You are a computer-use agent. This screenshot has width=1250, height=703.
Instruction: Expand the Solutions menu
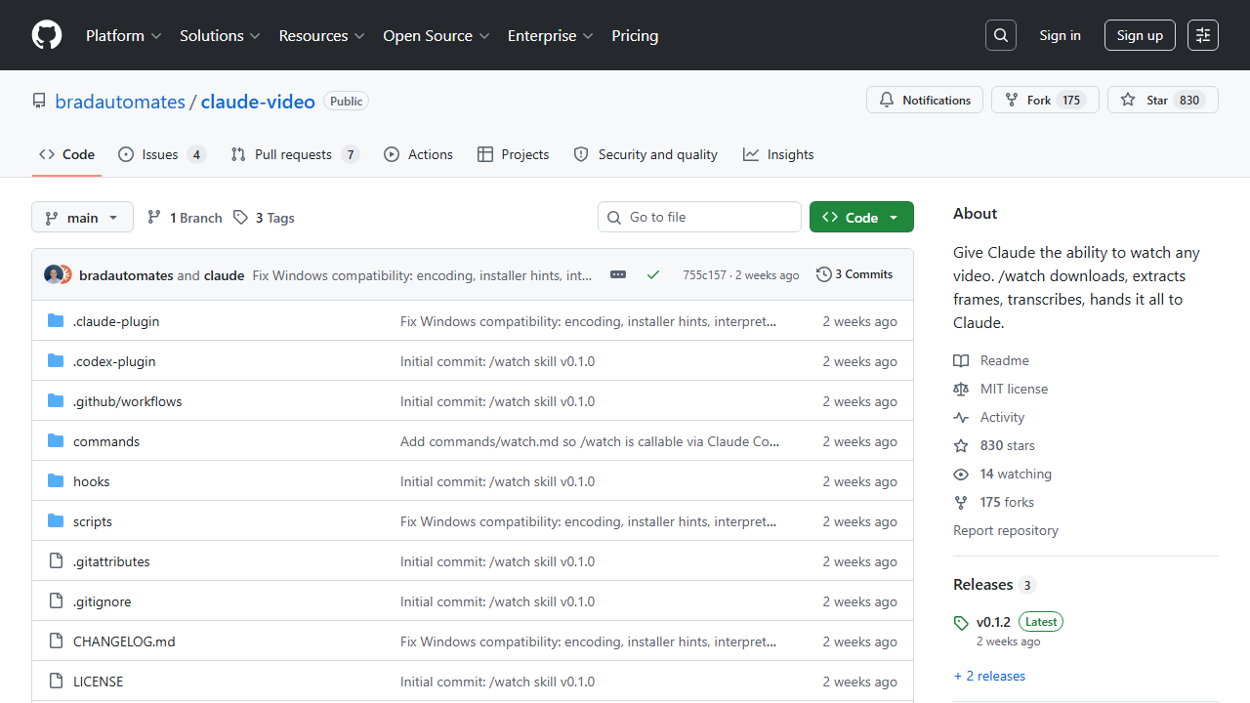click(220, 35)
